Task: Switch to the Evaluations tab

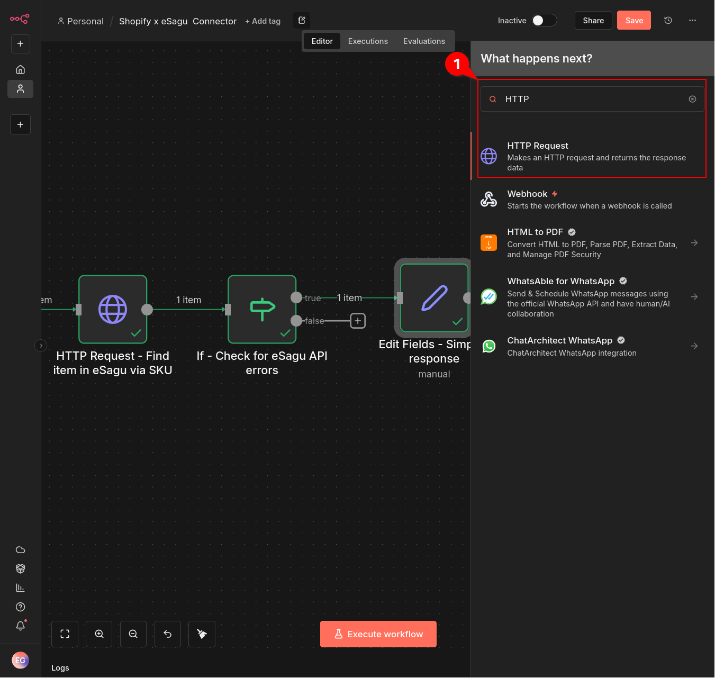Action: [424, 41]
